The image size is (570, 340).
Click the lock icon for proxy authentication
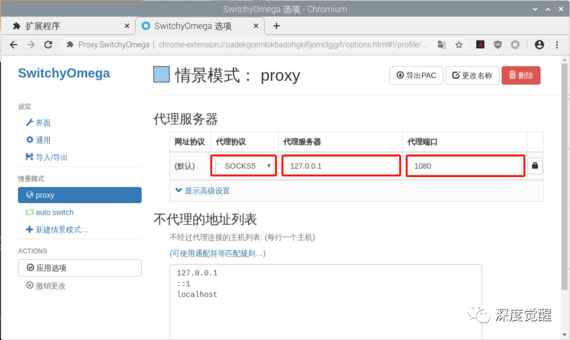[534, 165]
